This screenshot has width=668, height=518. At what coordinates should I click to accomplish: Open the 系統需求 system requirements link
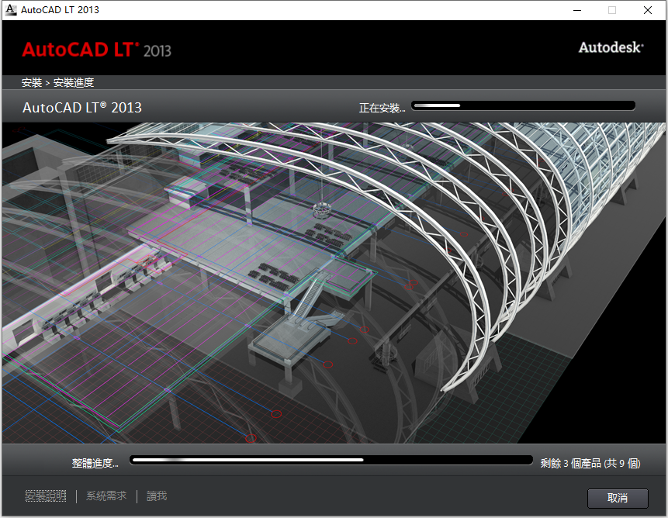click(x=106, y=496)
